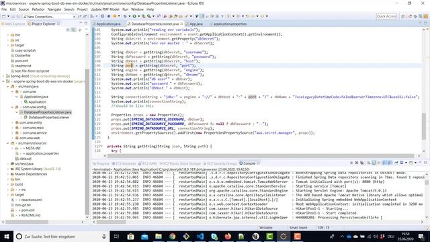Click the Quick Access field

386,16
